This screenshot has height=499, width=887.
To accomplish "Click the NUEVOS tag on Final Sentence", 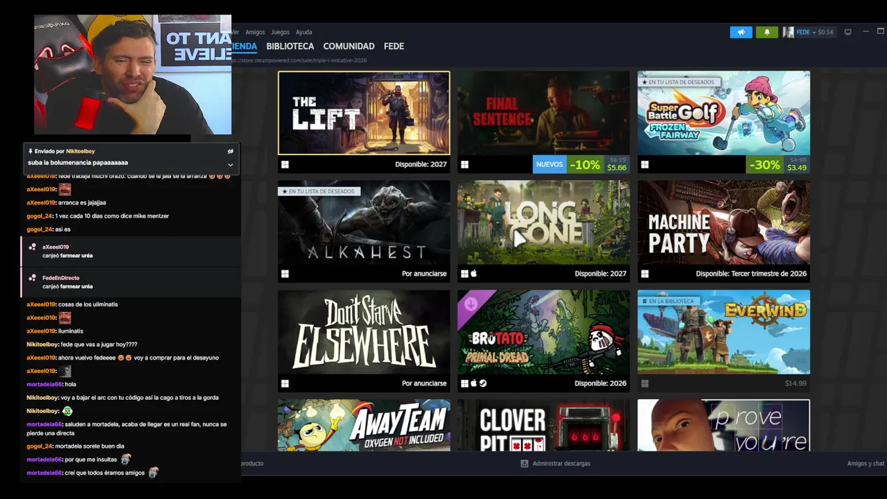I will tap(550, 164).
